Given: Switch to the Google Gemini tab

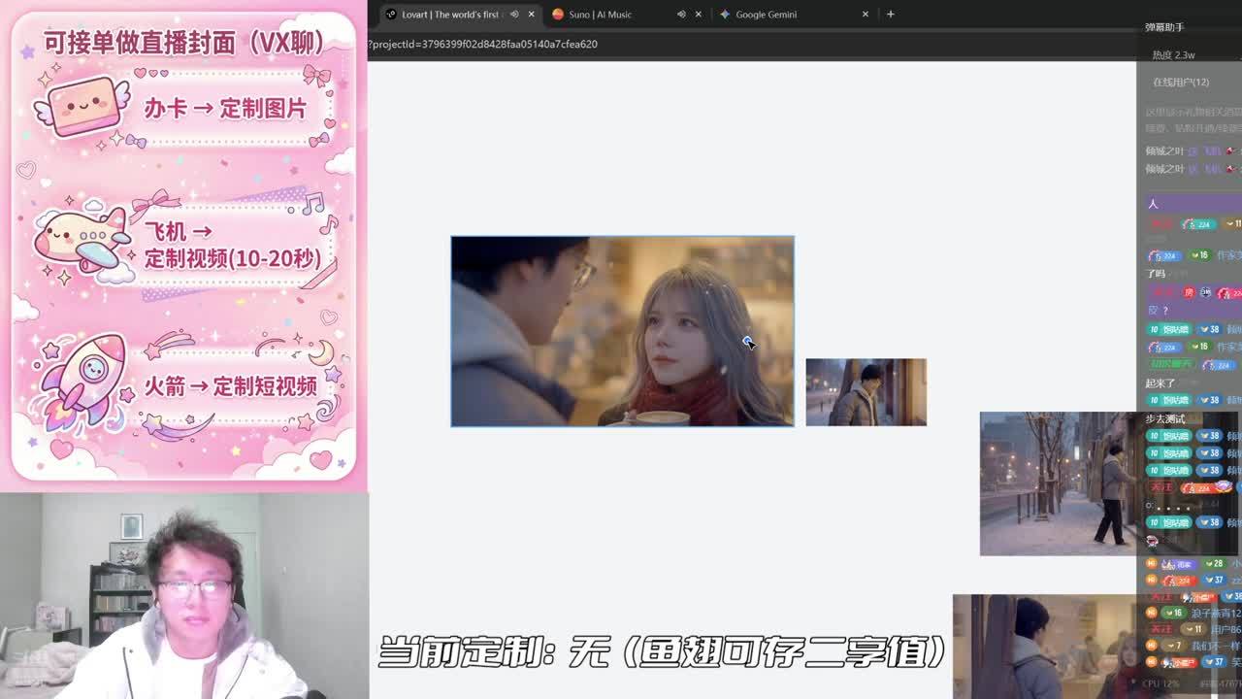Looking at the screenshot, I should click(x=793, y=15).
